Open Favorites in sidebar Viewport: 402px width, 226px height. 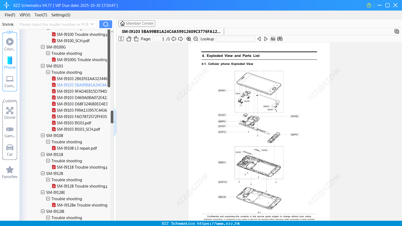pos(10,172)
